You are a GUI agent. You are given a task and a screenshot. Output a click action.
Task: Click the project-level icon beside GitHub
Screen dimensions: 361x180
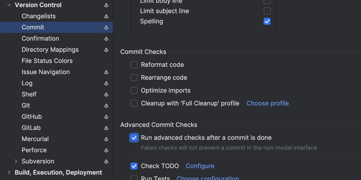[106, 117]
